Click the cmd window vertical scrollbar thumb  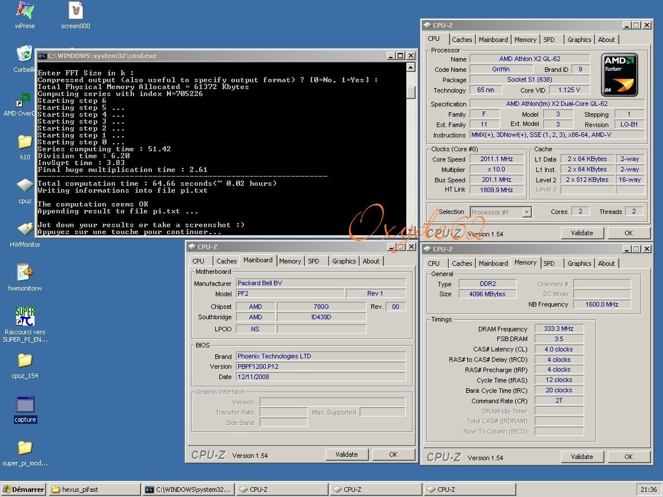[x=410, y=91]
